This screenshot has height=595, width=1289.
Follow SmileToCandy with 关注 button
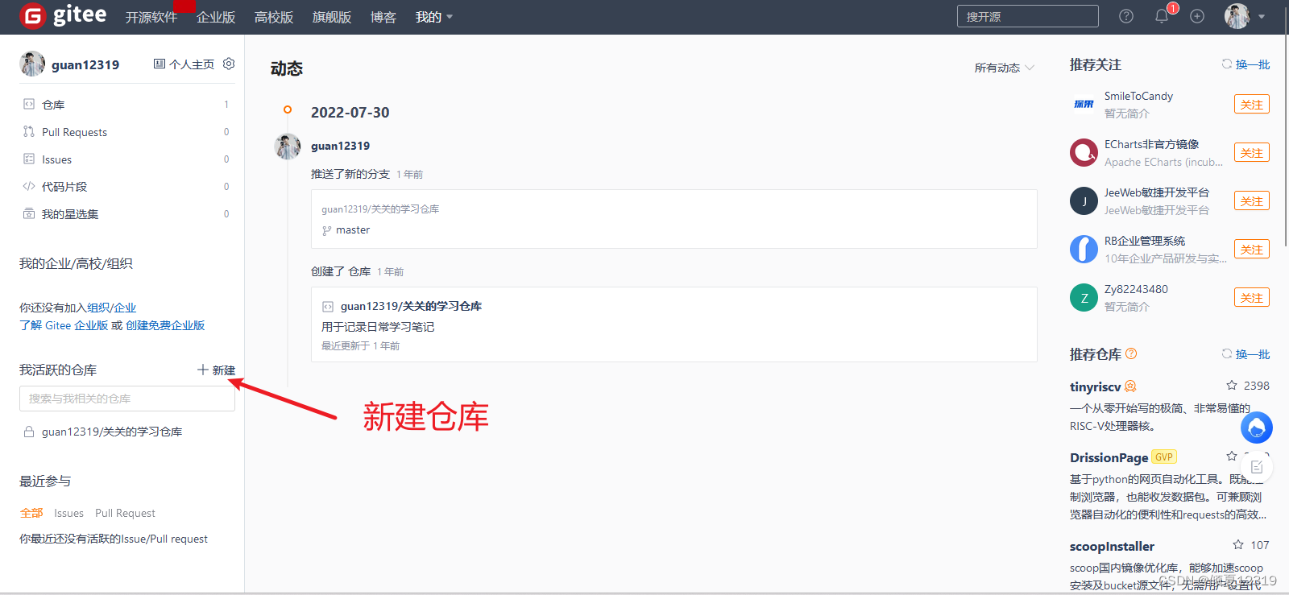[1252, 105]
